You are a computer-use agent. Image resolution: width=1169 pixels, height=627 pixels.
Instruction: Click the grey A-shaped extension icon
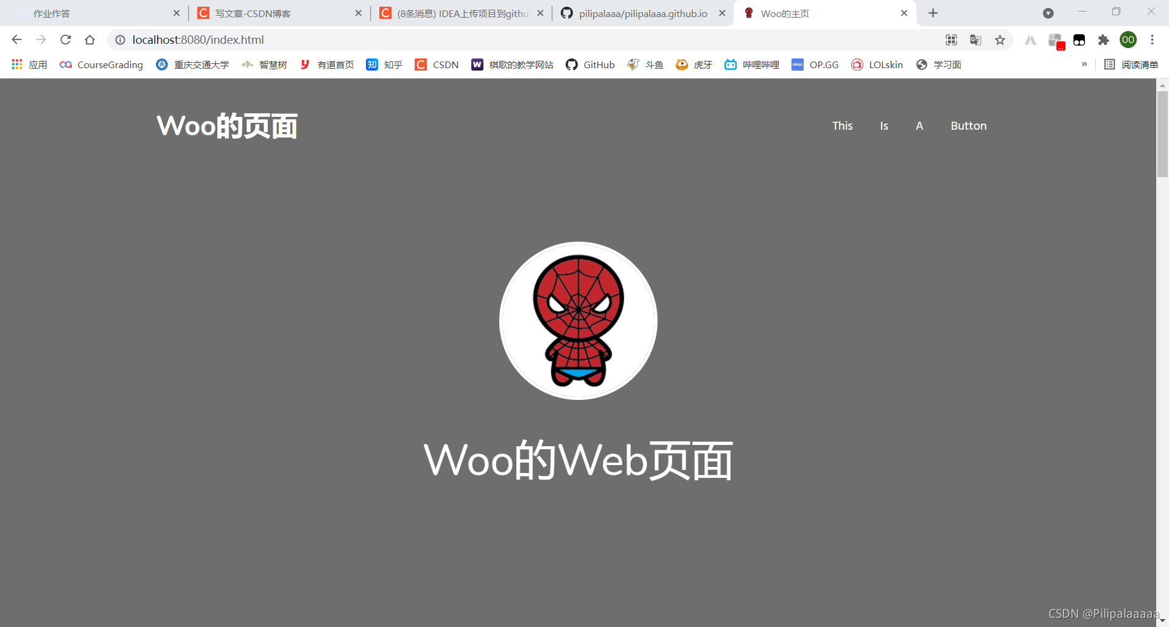coord(1030,40)
